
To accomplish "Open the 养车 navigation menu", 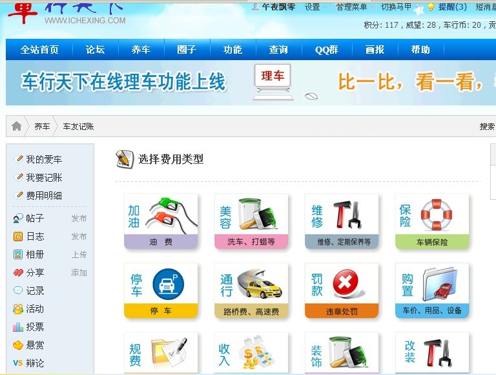I will pyautogui.click(x=141, y=50).
